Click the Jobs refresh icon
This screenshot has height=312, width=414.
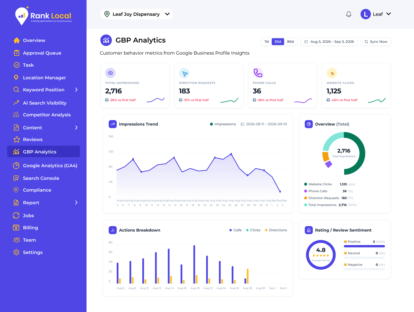click(x=16, y=215)
